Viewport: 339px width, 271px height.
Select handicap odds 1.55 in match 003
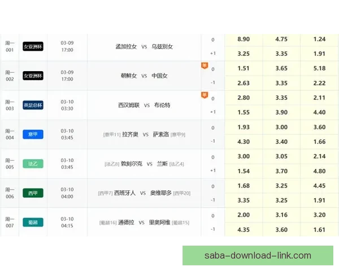tap(244, 112)
